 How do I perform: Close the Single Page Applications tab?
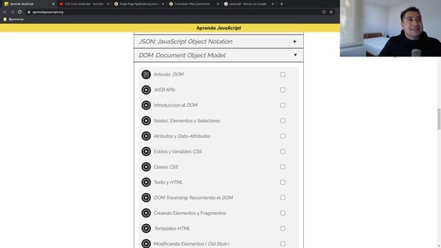(x=163, y=4)
